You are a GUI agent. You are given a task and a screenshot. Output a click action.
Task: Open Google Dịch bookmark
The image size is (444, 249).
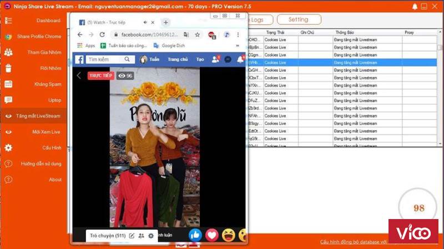(x=169, y=45)
